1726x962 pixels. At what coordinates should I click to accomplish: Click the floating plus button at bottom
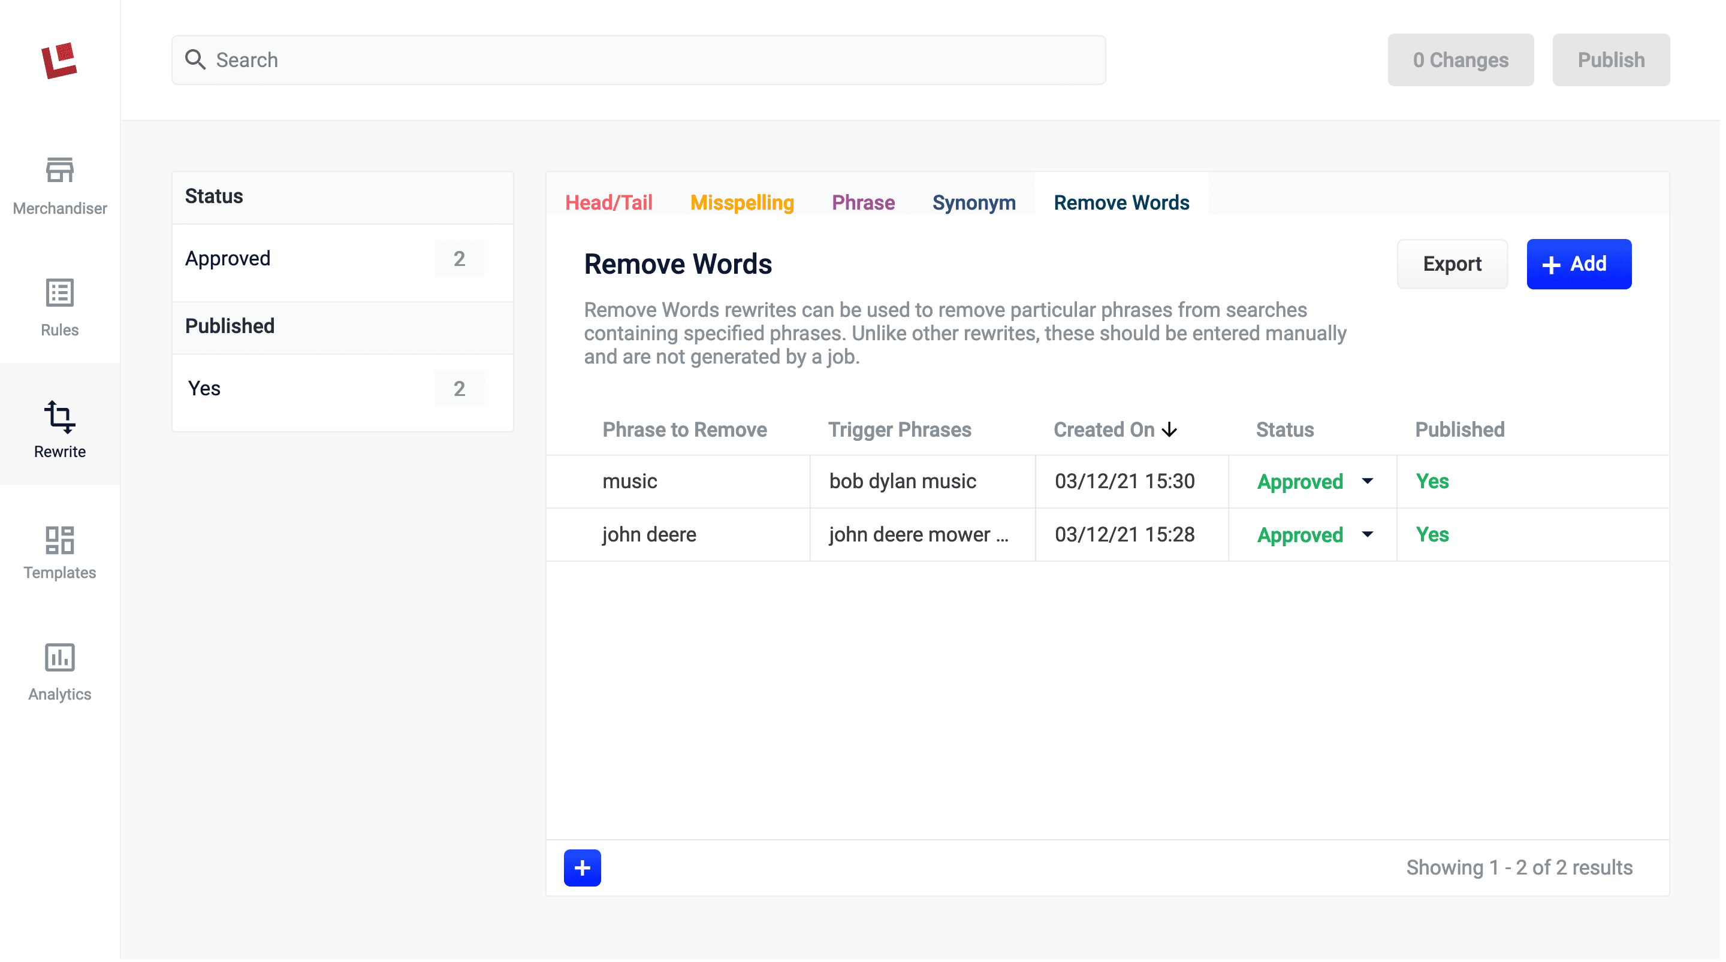click(x=582, y=869)
